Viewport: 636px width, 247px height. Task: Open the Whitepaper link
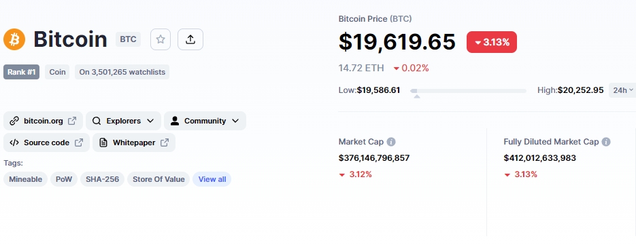pos(134,142)
